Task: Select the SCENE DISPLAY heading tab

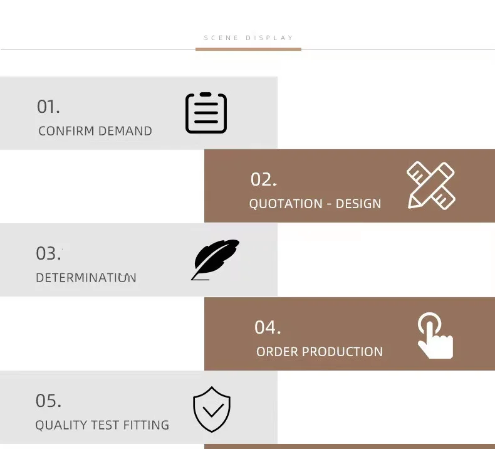Action: [249, 38]
